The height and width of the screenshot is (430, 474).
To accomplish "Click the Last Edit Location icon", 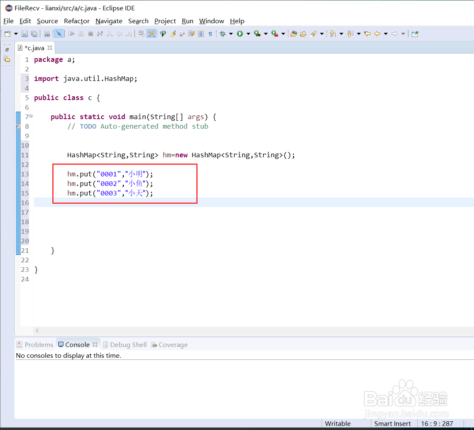I will (x=368, y=34).
